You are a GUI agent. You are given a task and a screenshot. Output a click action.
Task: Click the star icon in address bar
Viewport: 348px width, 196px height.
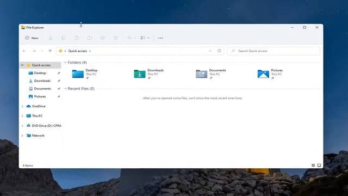point(60,51)
